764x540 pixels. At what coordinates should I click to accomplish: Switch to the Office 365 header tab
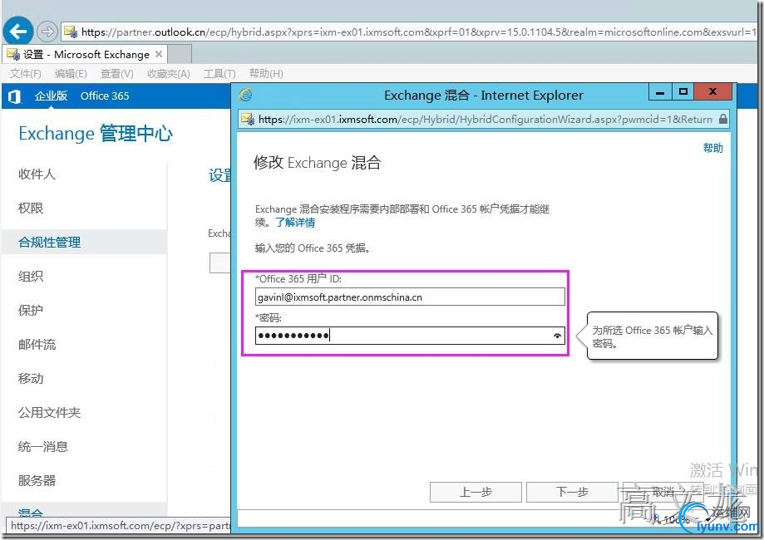click(105, 96)
